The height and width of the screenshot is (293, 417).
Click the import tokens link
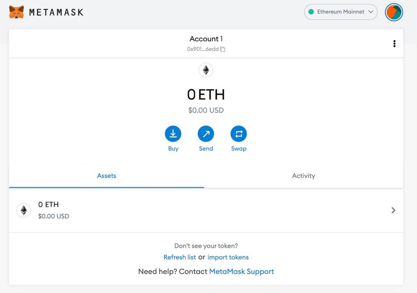228,257
